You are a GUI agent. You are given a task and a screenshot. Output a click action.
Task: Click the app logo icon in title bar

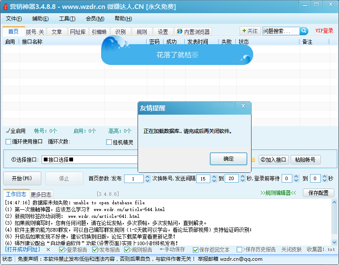pos(5,7)
